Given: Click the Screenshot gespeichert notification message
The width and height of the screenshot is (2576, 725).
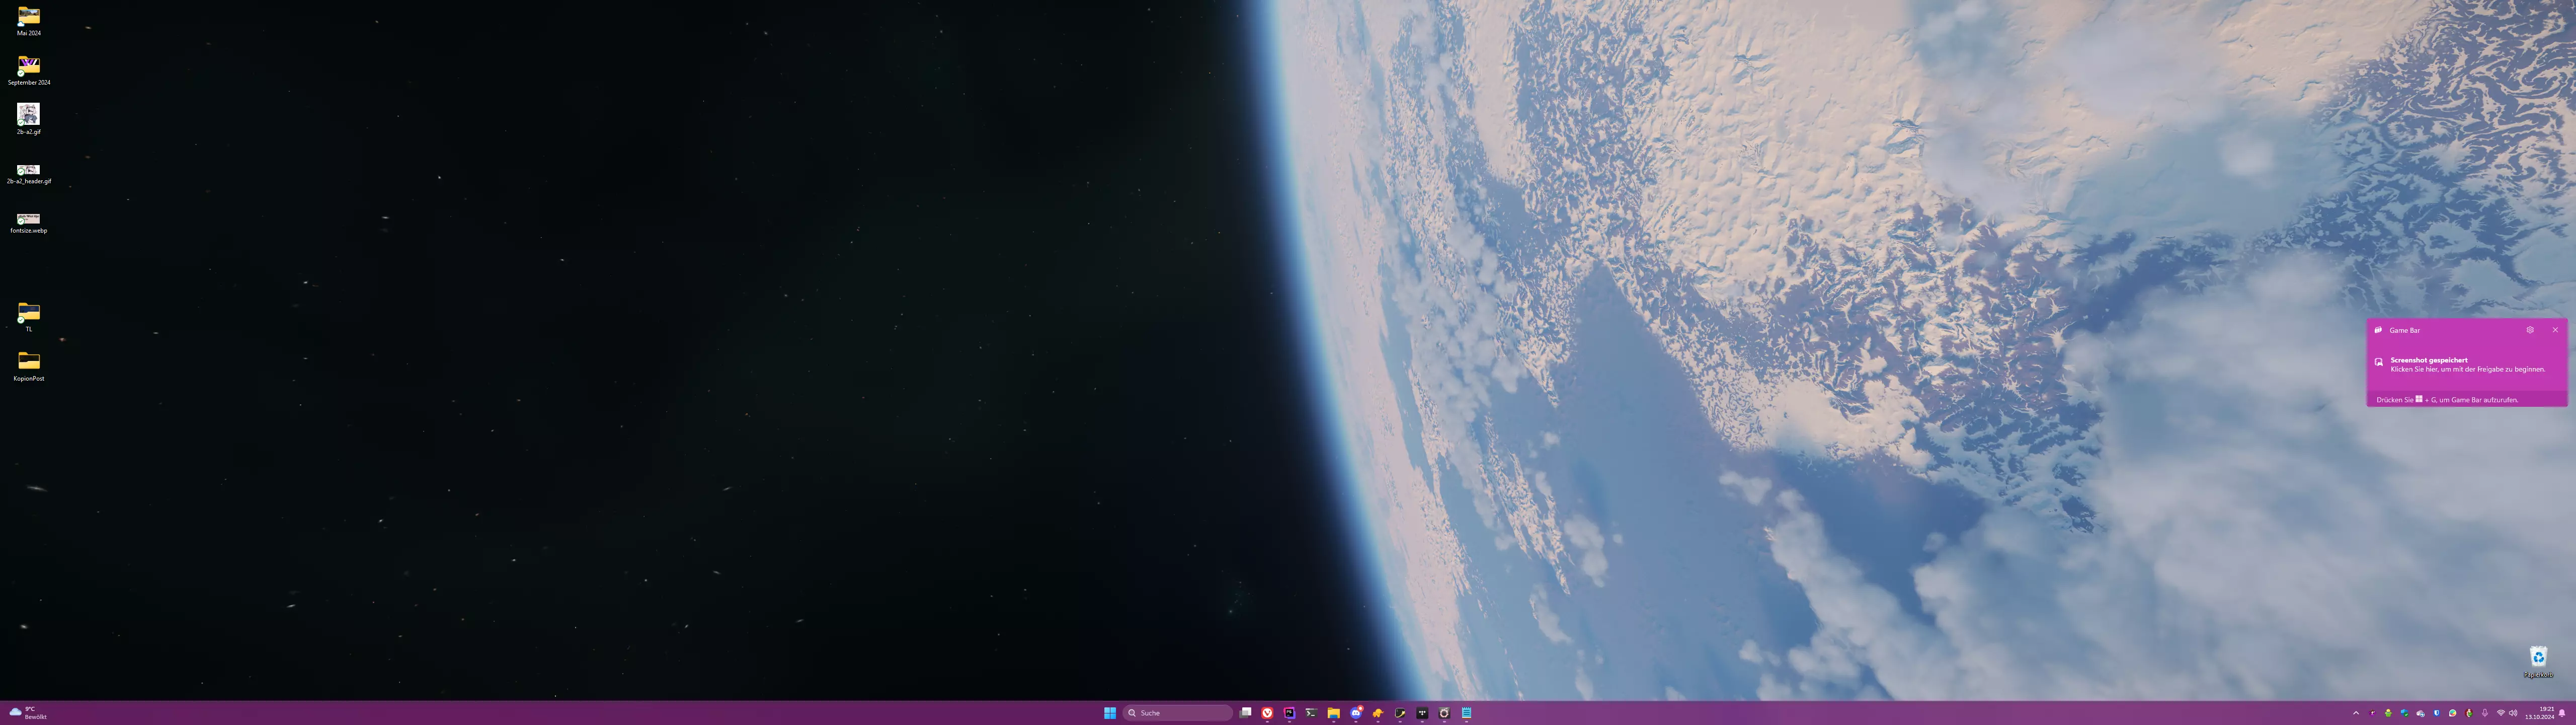Looking at the screenshot, I should point(2468,365).
